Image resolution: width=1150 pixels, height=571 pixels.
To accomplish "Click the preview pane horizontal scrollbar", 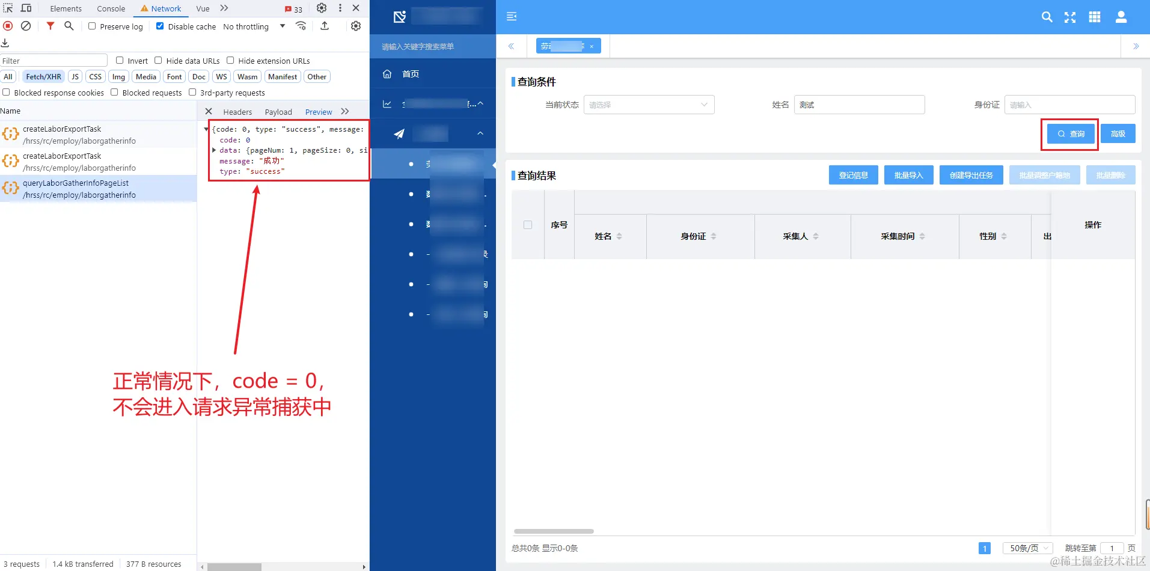I will [x=234, y=567].
